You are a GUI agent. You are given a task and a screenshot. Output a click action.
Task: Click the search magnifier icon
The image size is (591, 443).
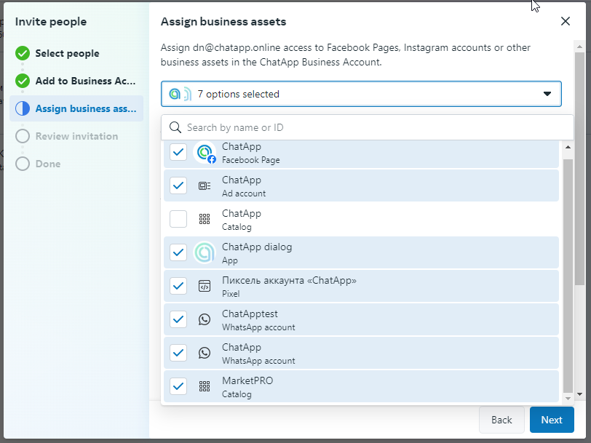point(175,127)
